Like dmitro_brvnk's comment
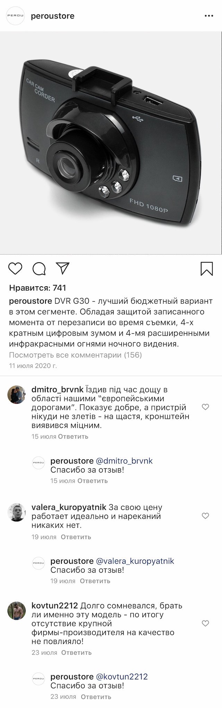222x708 pixels. 205,407
